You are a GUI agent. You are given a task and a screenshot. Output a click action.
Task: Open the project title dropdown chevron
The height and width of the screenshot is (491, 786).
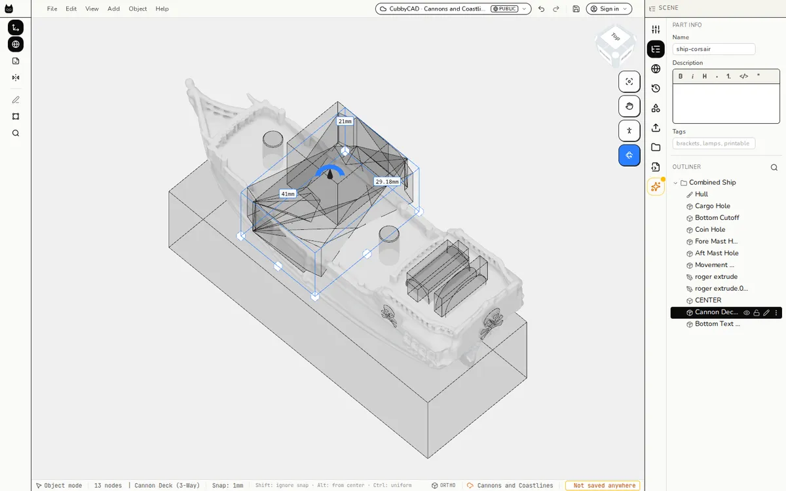pyautogui.click(x=524, y=9)
